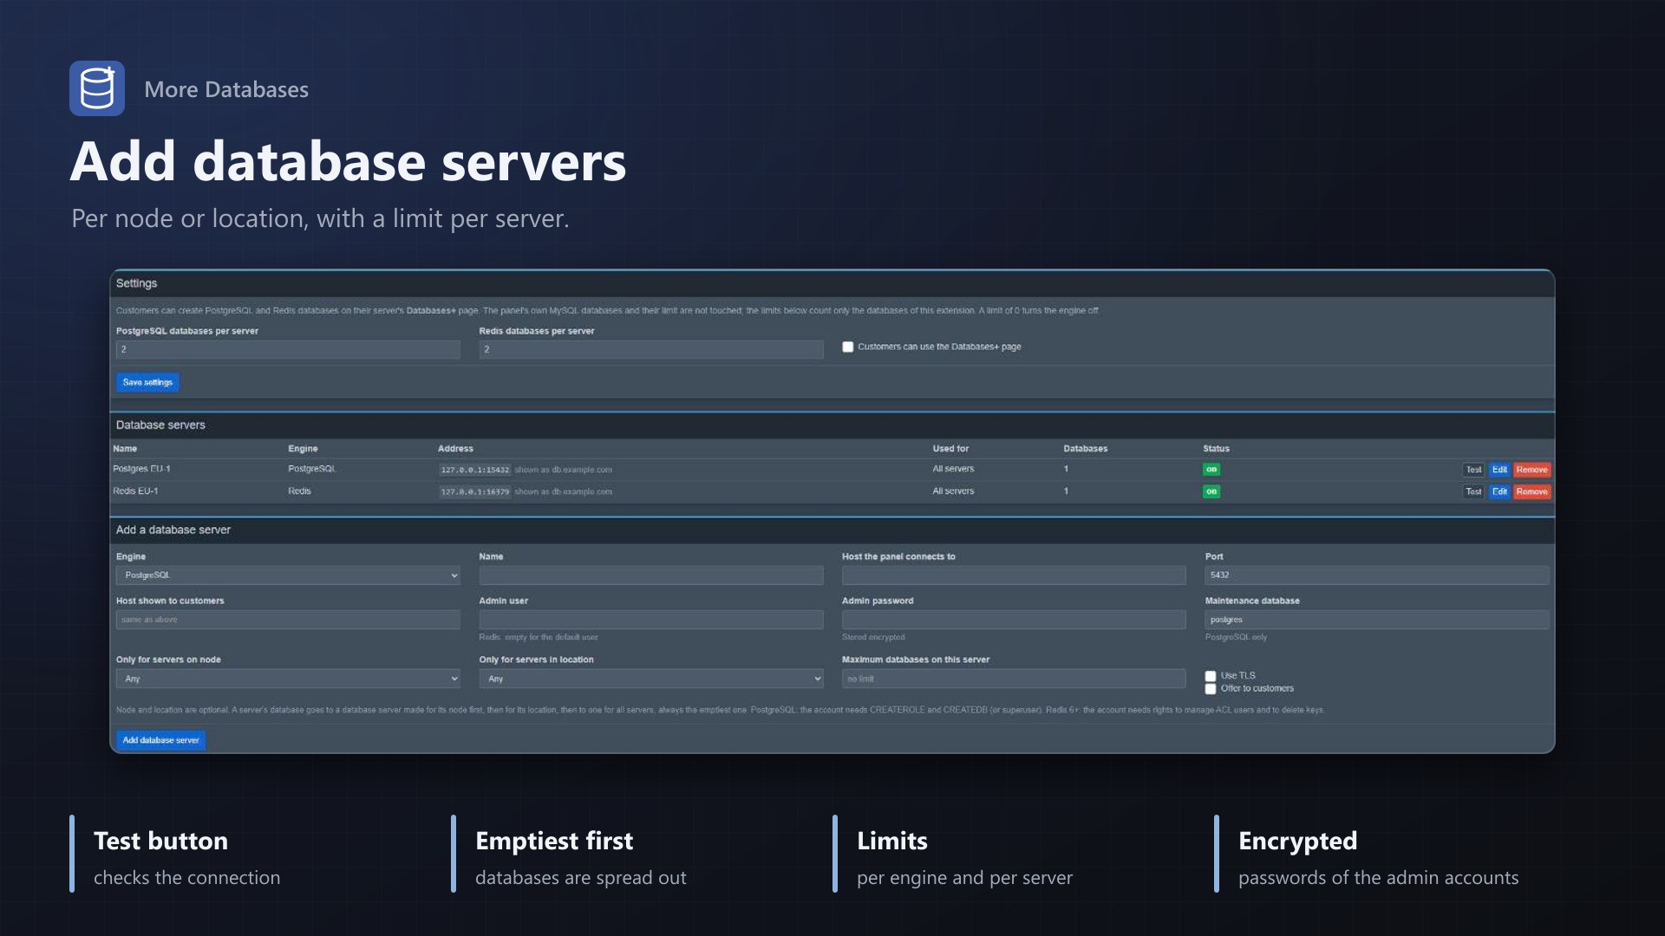Click the Emptiest first feature heading

[554, 841]
